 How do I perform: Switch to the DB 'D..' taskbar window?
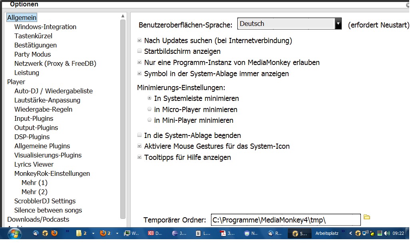pyautogui.click(x=155, y=233)
